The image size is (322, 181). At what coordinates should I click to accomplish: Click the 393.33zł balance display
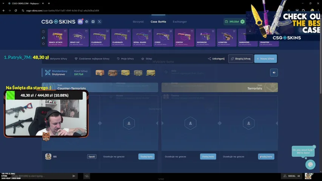[232, 21]
